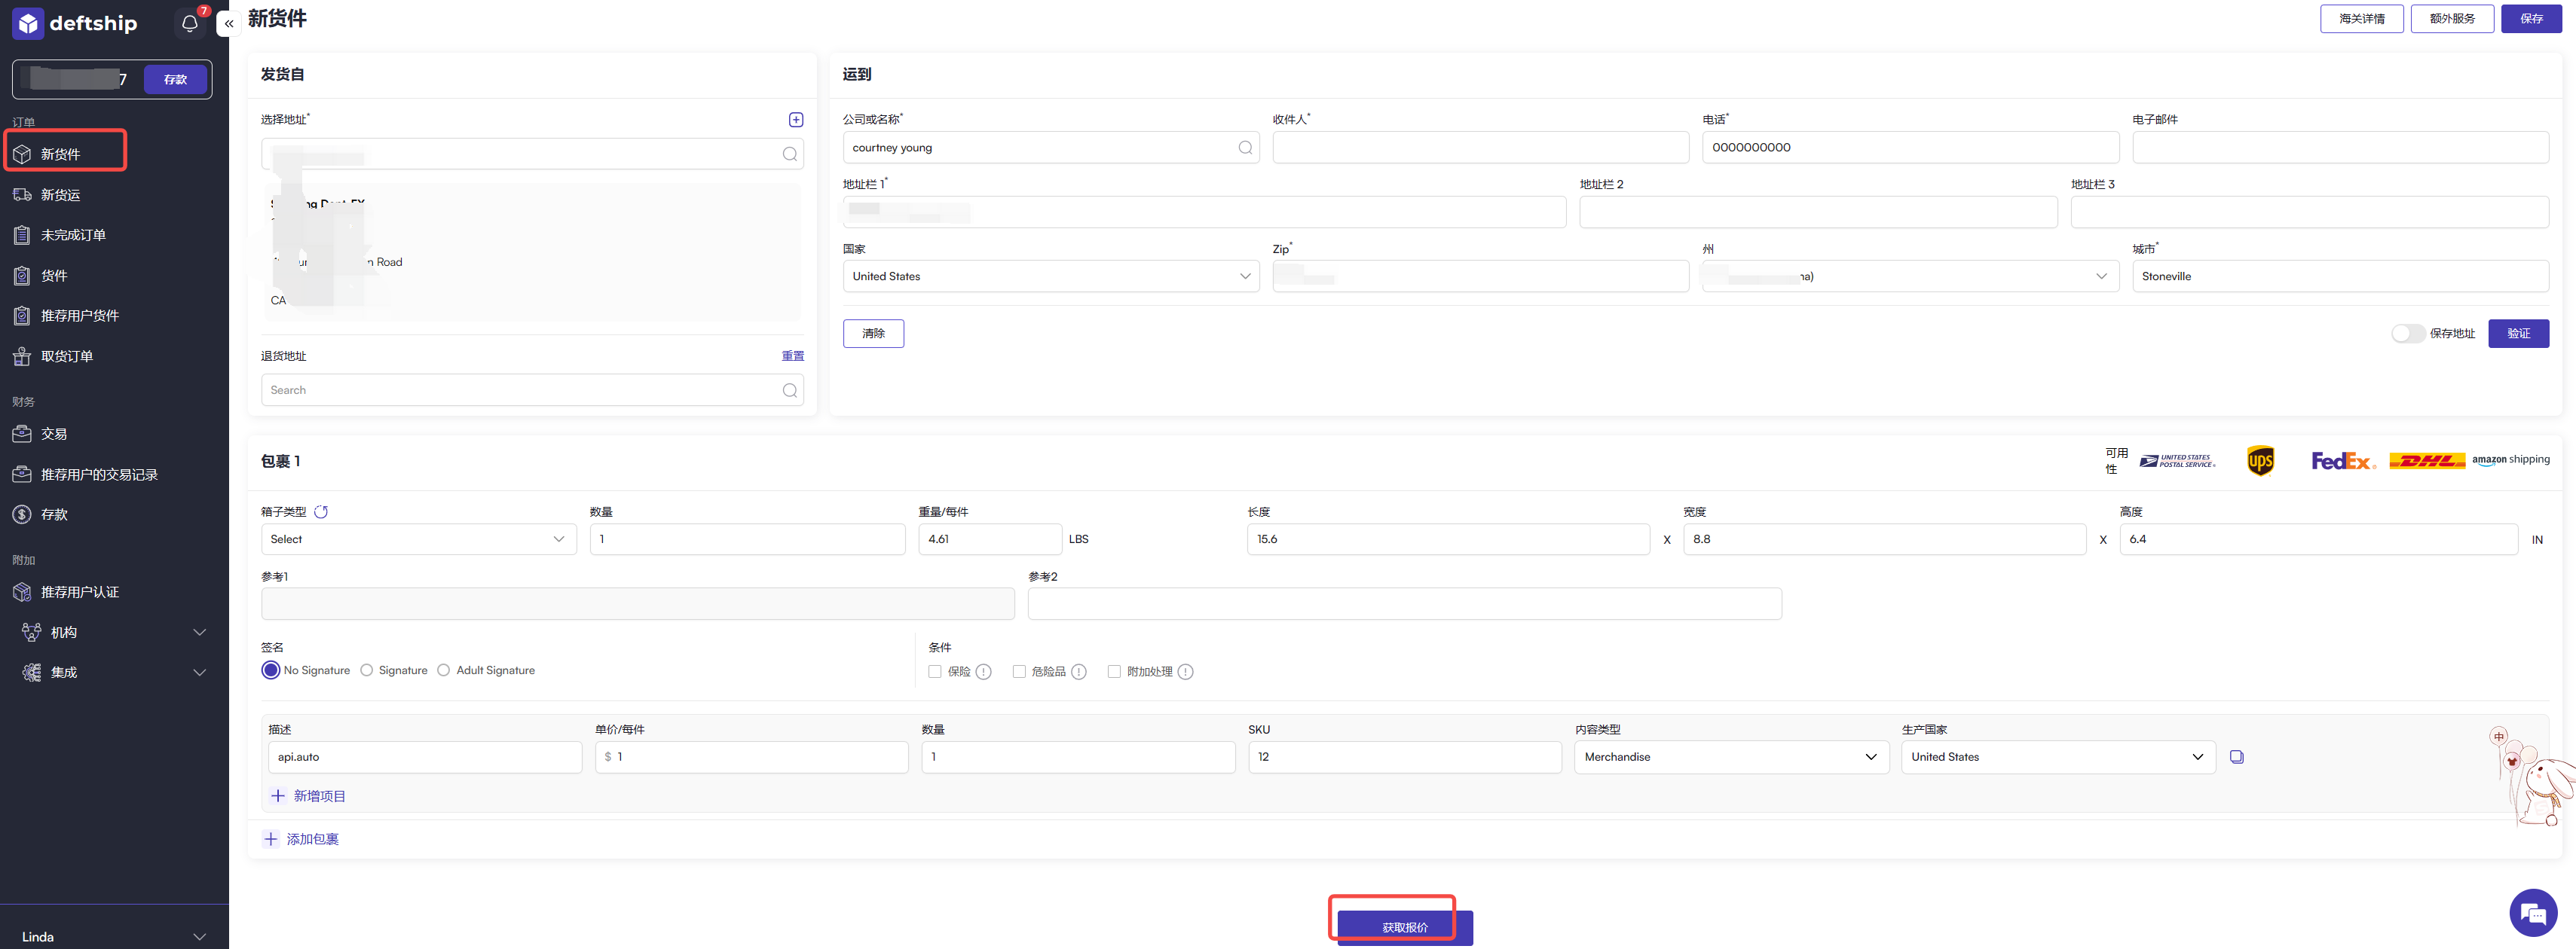Viewport: 2576px width, 949px height.
Task: Check the 保险 checkbox
Action: pos(935,671)
